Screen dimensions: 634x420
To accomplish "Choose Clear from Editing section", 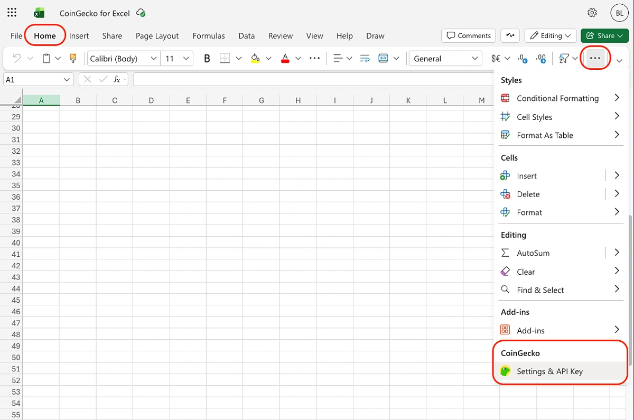I will coord(561,272).
